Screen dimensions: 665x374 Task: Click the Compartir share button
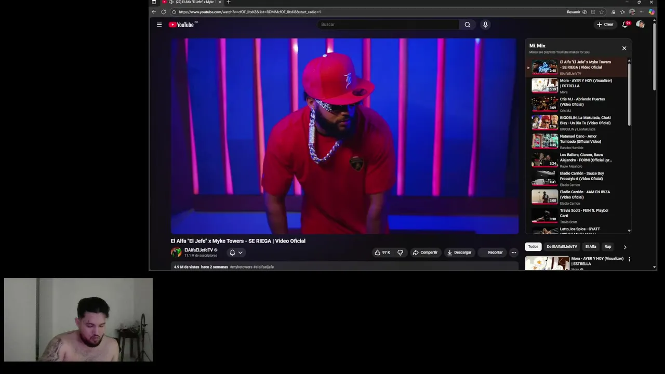[x=425, y=252]
